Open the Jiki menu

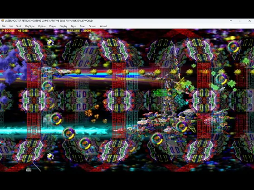(x=11, y=26)
